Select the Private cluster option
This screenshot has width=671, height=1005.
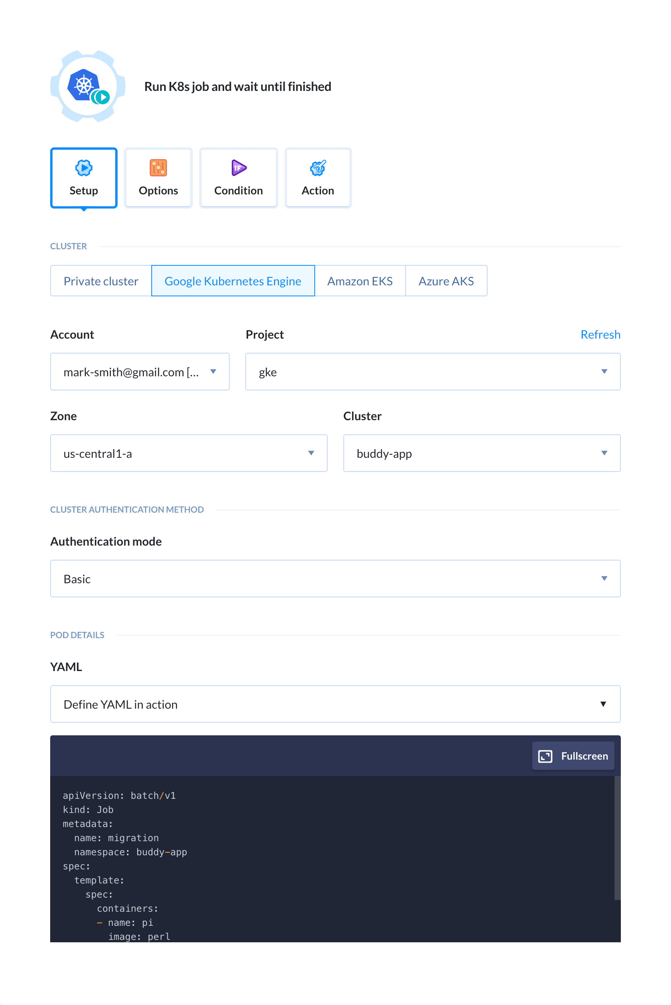click(x=101, y=281)
